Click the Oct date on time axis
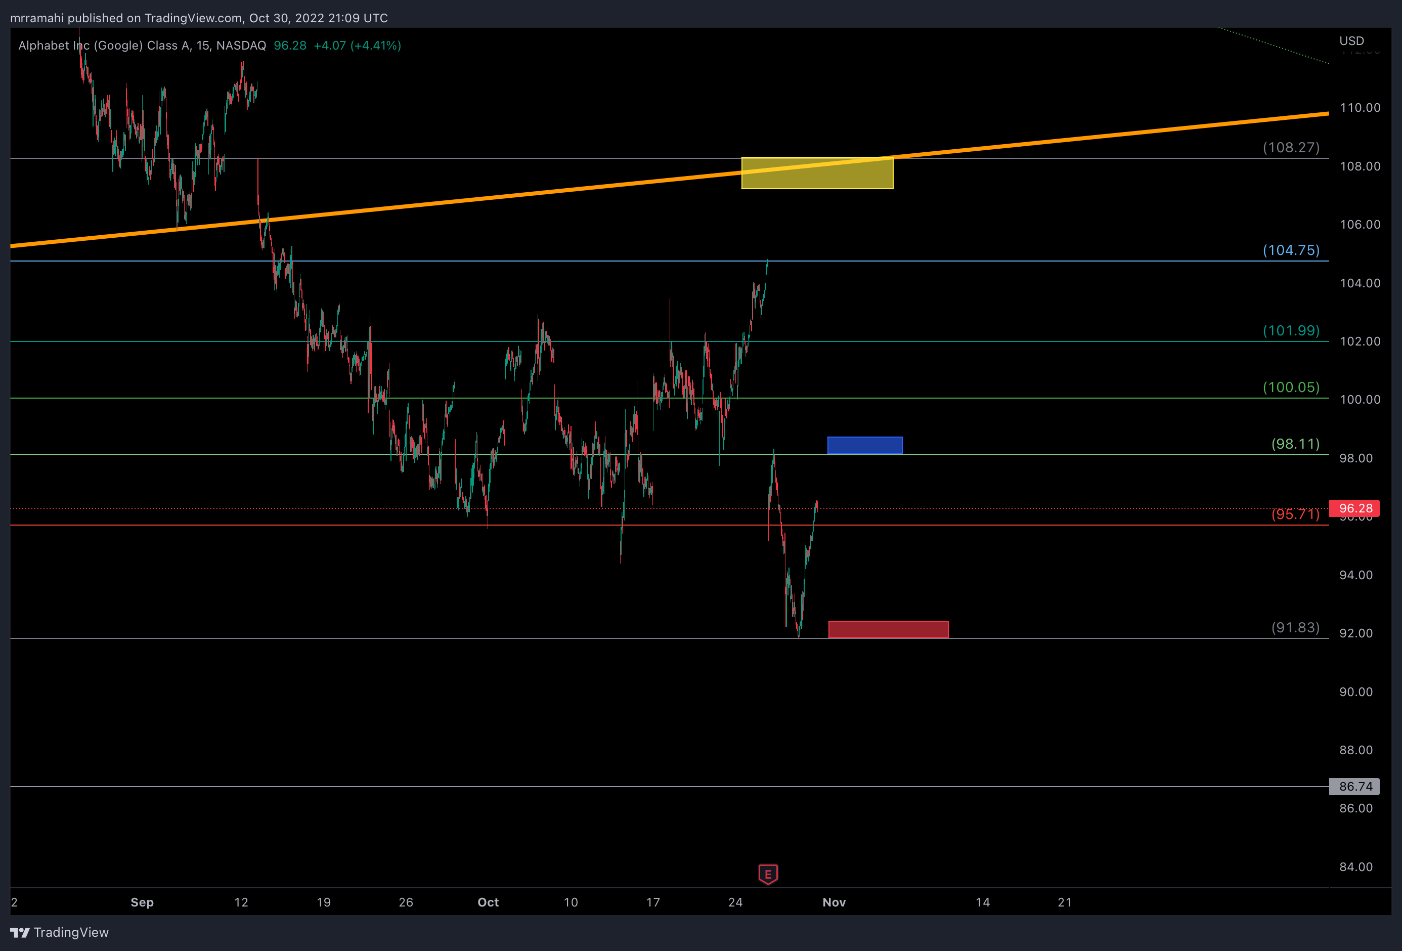This screenshot has width=1402, height=951. coord(488,902)
